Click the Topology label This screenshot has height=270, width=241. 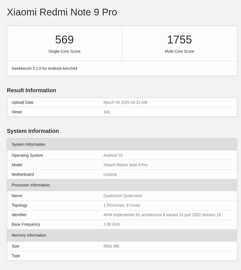tap(19, 205)
